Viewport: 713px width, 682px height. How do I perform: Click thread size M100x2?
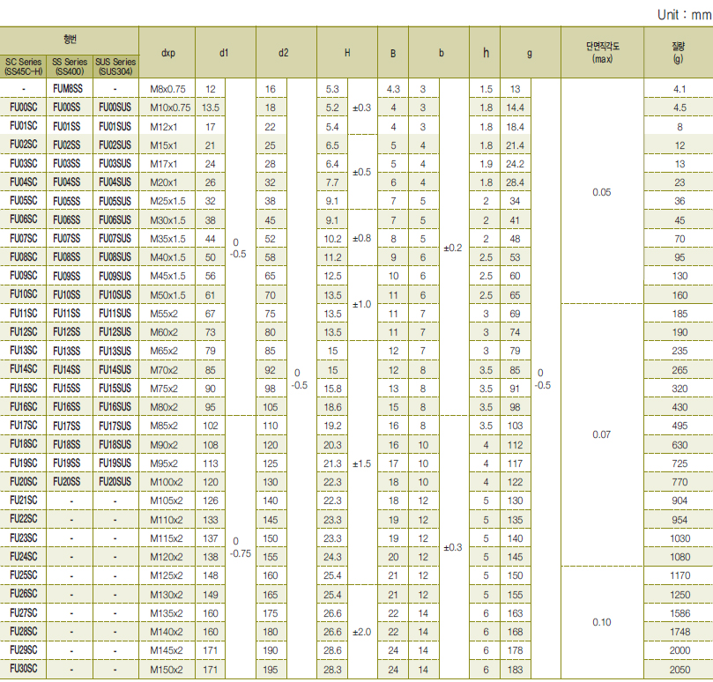167,482
